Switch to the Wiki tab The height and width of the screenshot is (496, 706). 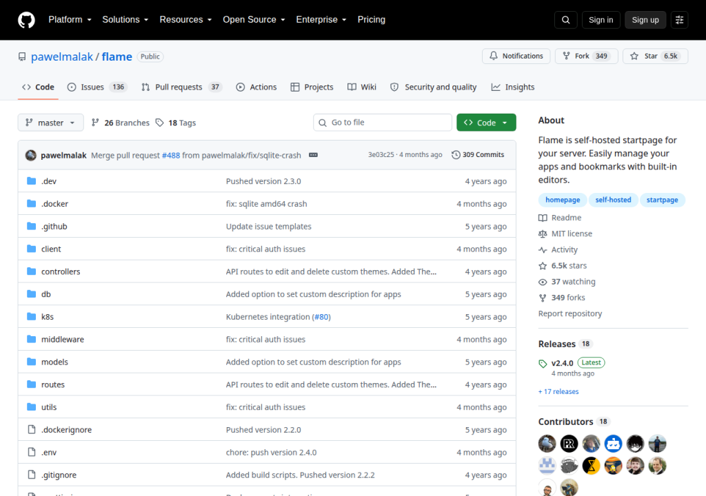click(x=362, y=87)
